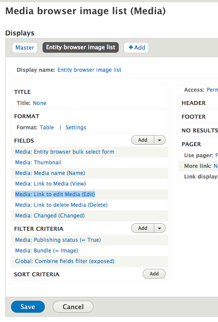Open the Media: Thumbnail field
Screen dimensions: 218x322
point(38,163)
